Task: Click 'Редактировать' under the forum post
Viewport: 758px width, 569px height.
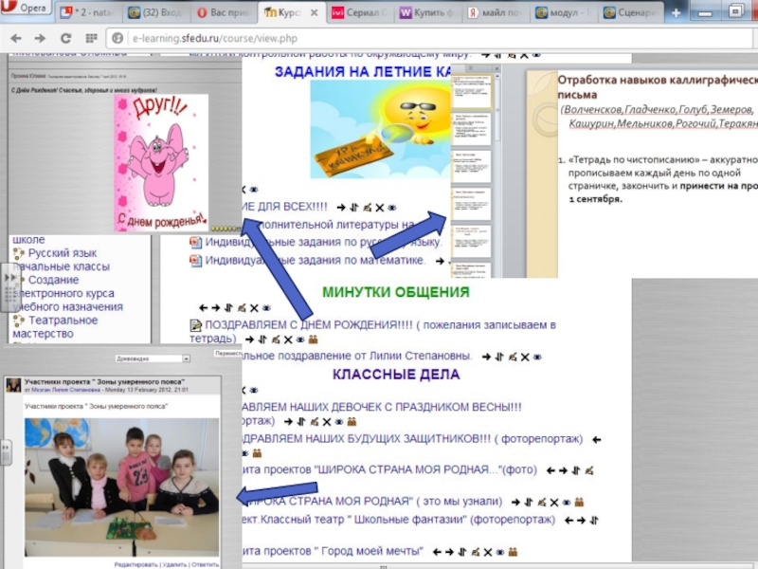Action: coord(135,563)
